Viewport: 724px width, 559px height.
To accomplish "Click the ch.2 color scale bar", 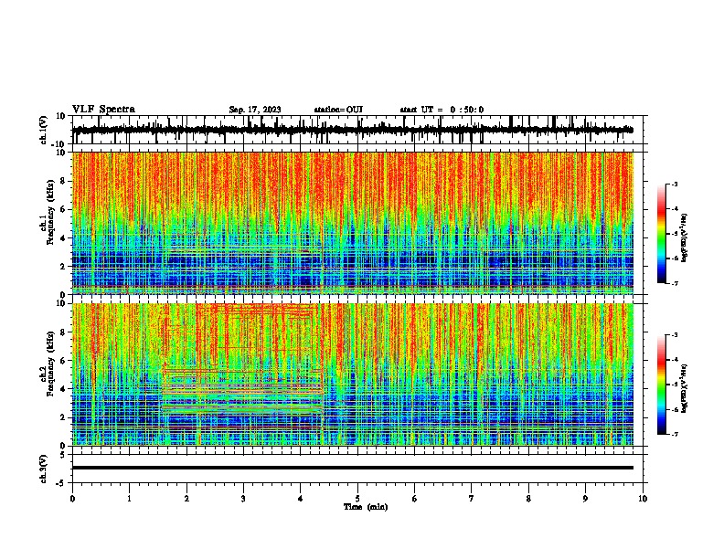I will [661, 385].
